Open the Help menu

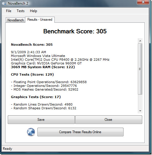coord(33,11)
